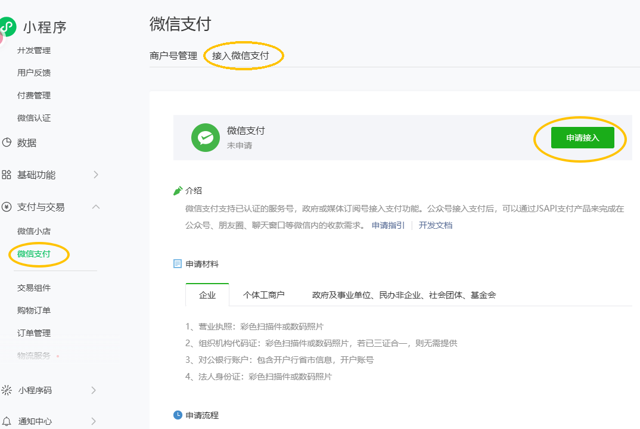Expand the 小程序码 menu chevron

coord(94,390)
